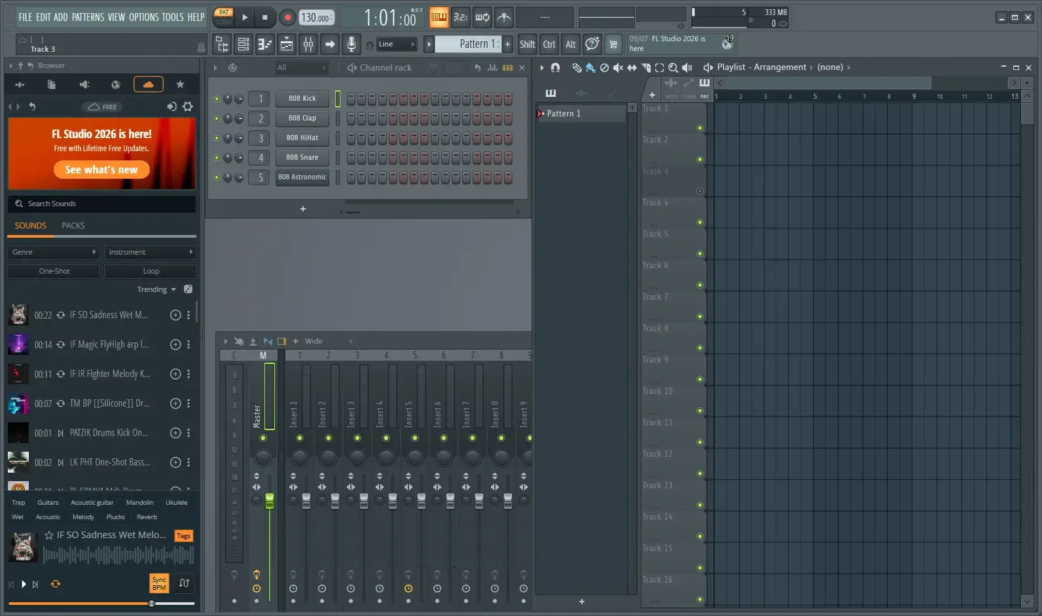Viewport: 1042px width, 616px height.
Task: Open the 808 HiHat channel button
Action: point(302,138)
